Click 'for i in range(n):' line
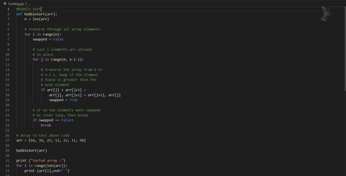The width and height of the screenshot is (346, 176). 43,34
